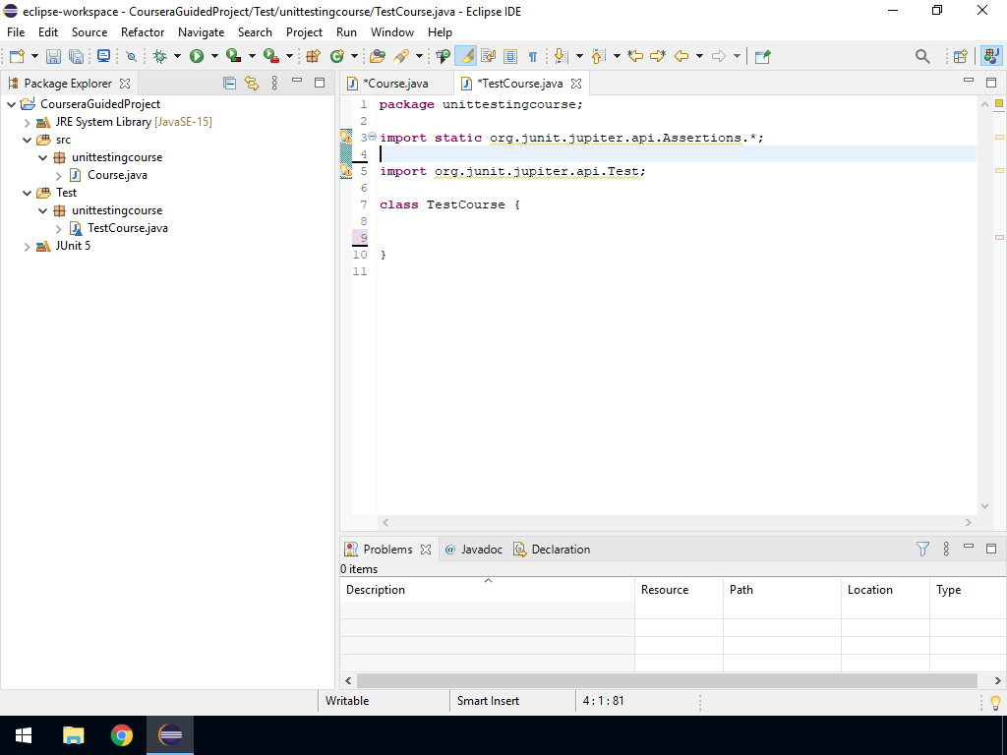Open the Open Perspective icon

pos(961,57)
